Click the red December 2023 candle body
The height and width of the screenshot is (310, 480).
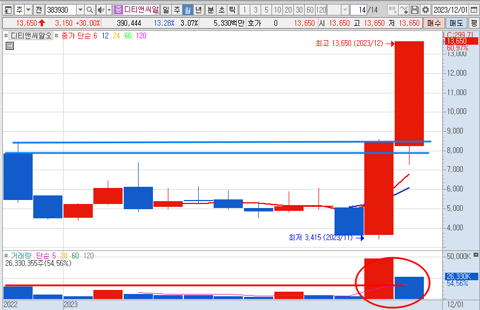(x=410, y=93)
